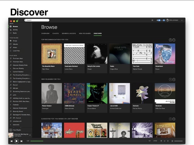Show previous New Releases For You items
This screenshot has width=194, height=145.
[170, 79]
